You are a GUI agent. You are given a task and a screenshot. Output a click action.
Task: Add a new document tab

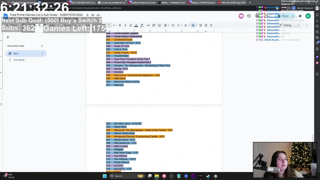pos(42,46)
